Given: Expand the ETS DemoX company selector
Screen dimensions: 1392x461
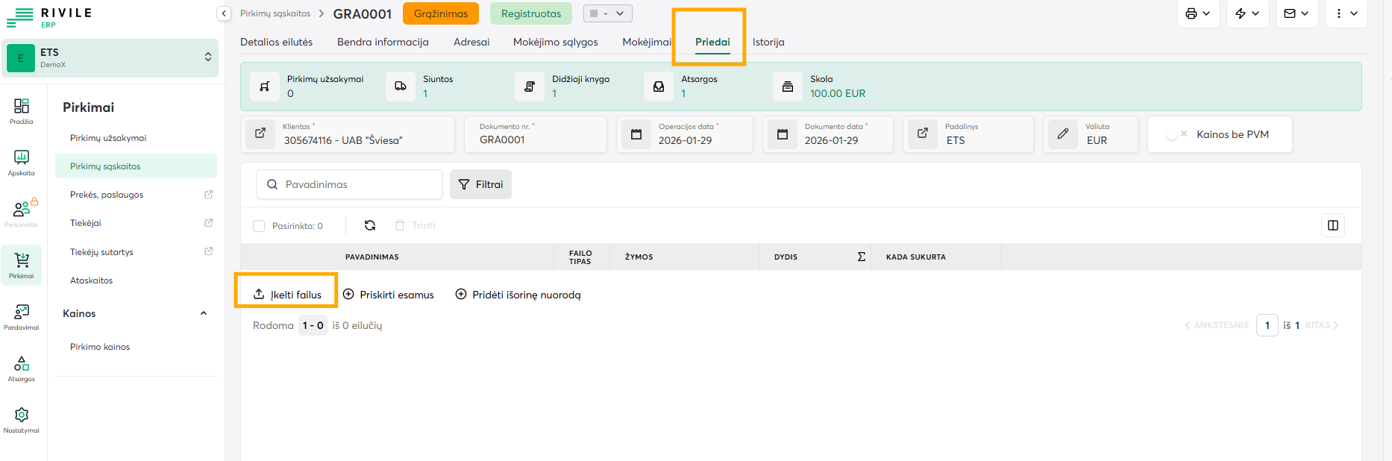Looking at the screenshot, I should tap(207, 57).
